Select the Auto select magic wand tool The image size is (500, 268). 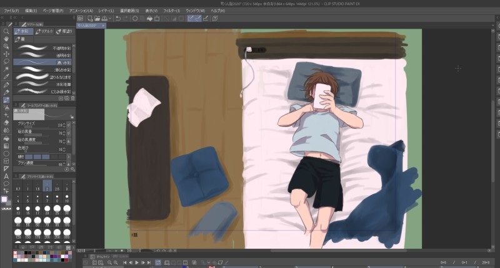[6, 69]
